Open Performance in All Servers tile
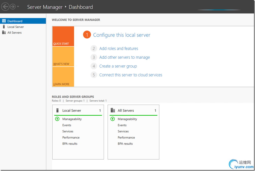Viewport: 255px width, 171px height. pos(126,137)
